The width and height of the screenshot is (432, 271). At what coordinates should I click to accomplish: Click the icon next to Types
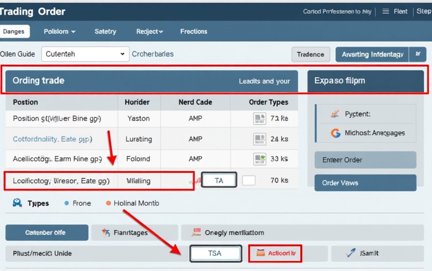pos(17,203)
